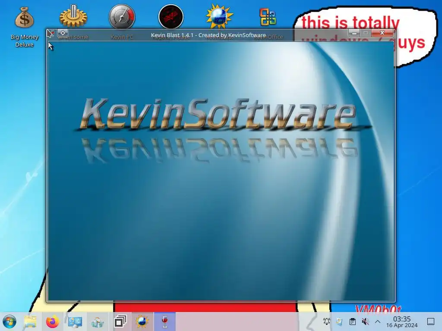
Task: Open the Big Money Deluxe desktop icon
Action: coord(25,27)
